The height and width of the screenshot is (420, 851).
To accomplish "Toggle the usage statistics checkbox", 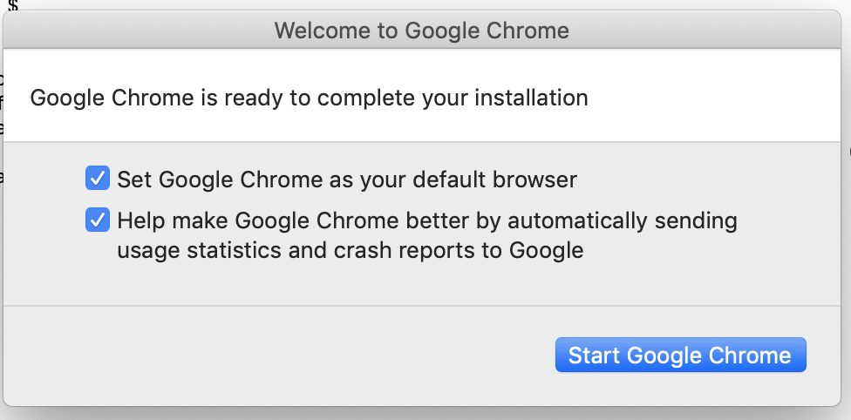I will 97,220.
